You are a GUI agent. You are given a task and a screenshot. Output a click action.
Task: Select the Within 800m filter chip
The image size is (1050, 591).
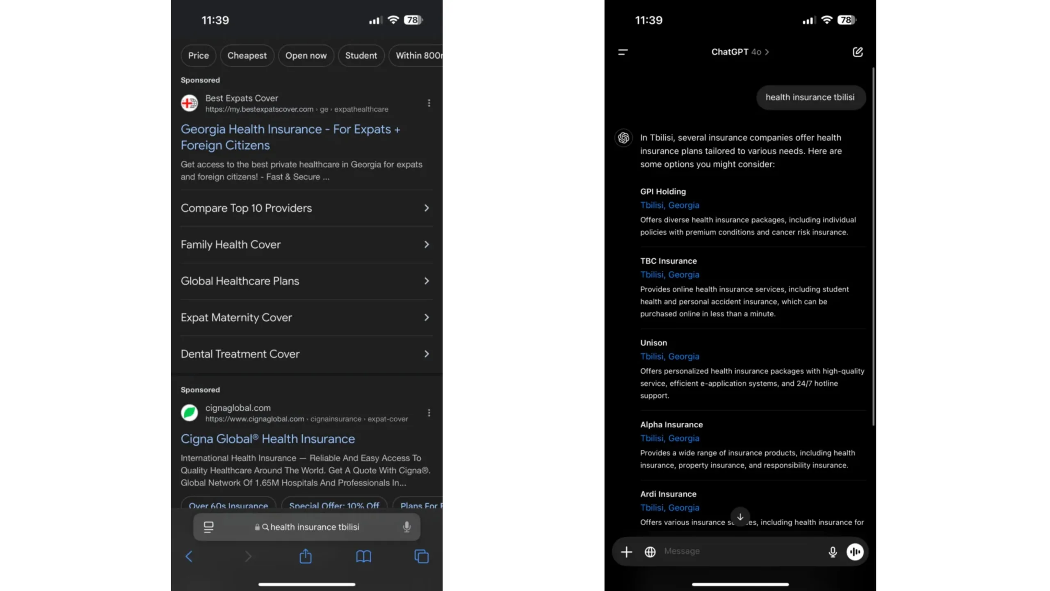point(416,55)
